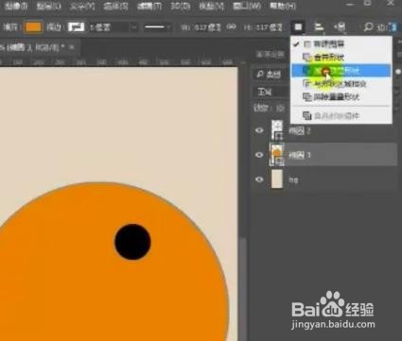Click the Ellipse 2 layer thumbnail
The image size is (402, 341).
tap(277, 129)
